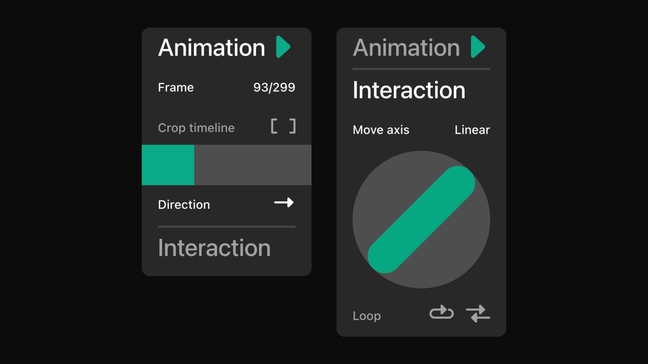The width and height of the screenshot is (648, 364).
Task: Open the Animation section on left panel
Action: click(x=211, y=47)
